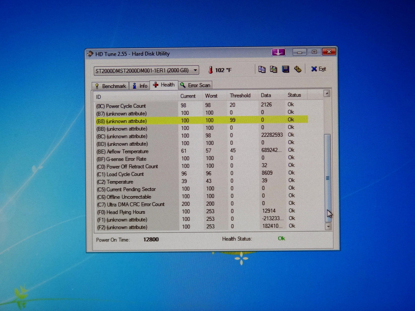This screenshot has height=311, width=415.
Task: Click the Threshold column header
Action: pyautogui.click(x=242, y=96)
